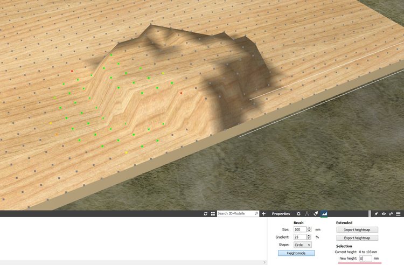404x265 pixels.
Task: Click the horizontal scrollbar right arrow
Action: [x=264, y=262]
